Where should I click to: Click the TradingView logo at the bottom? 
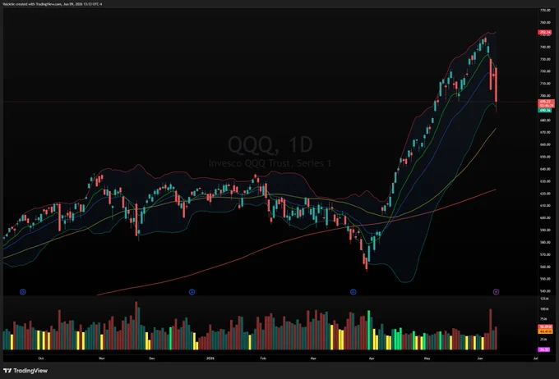(25, 371)
